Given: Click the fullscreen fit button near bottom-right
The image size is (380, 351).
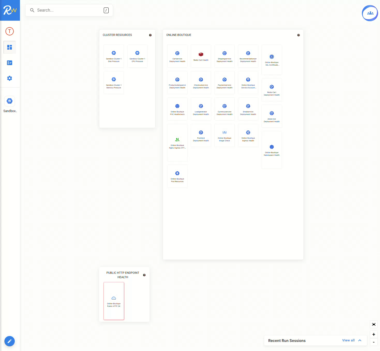Looking at the screenshot, I should coord(374,324).
